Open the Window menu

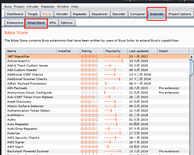(63, 7)
